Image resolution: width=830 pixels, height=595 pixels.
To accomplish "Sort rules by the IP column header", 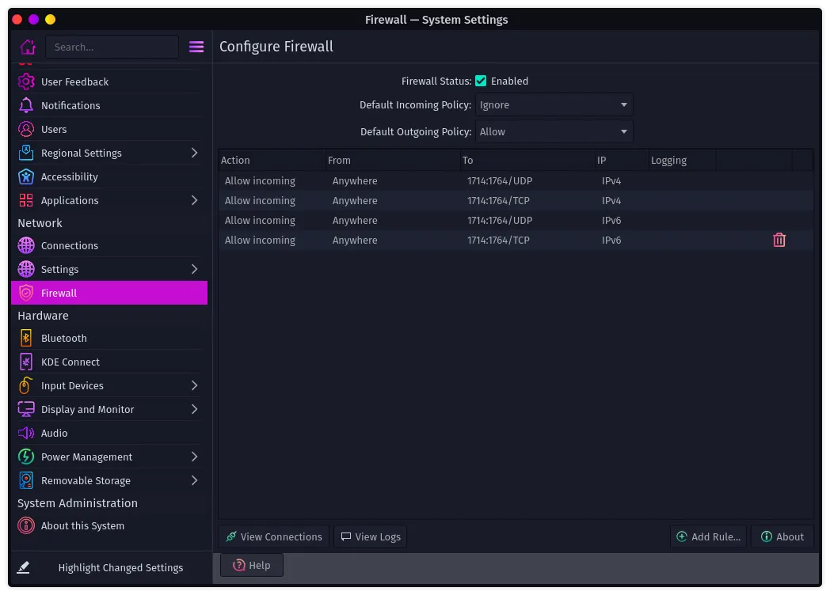I will 622,161.
